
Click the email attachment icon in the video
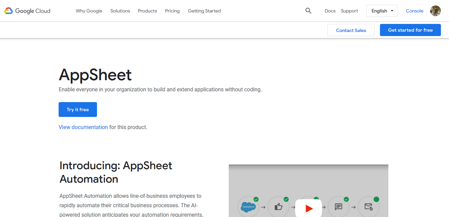tap(368, 207)
